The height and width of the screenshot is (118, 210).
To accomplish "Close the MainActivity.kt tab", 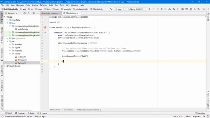I will tap(80, 13).
